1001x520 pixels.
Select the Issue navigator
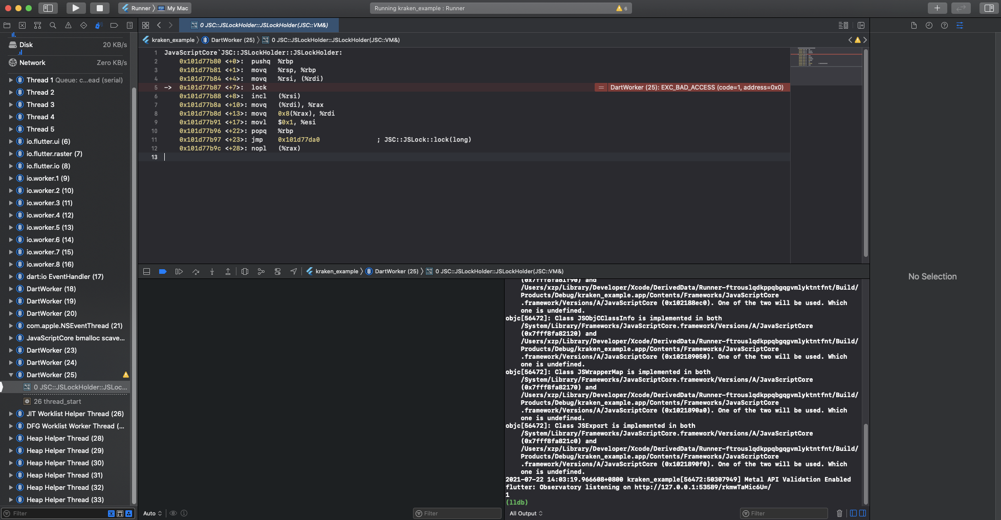point(67,25)
